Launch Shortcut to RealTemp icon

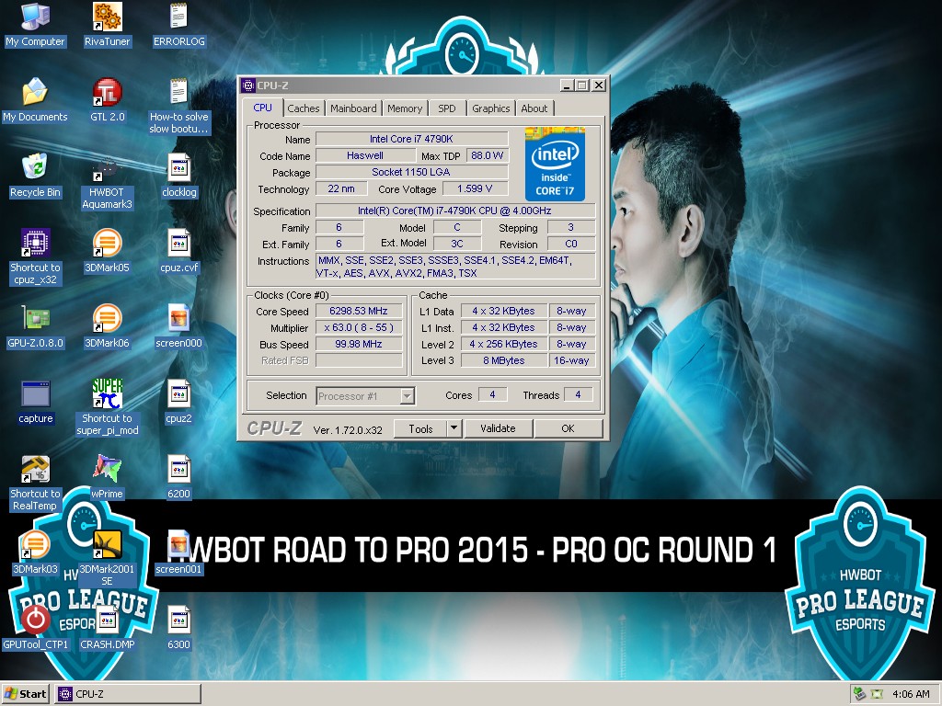[35, 484]
